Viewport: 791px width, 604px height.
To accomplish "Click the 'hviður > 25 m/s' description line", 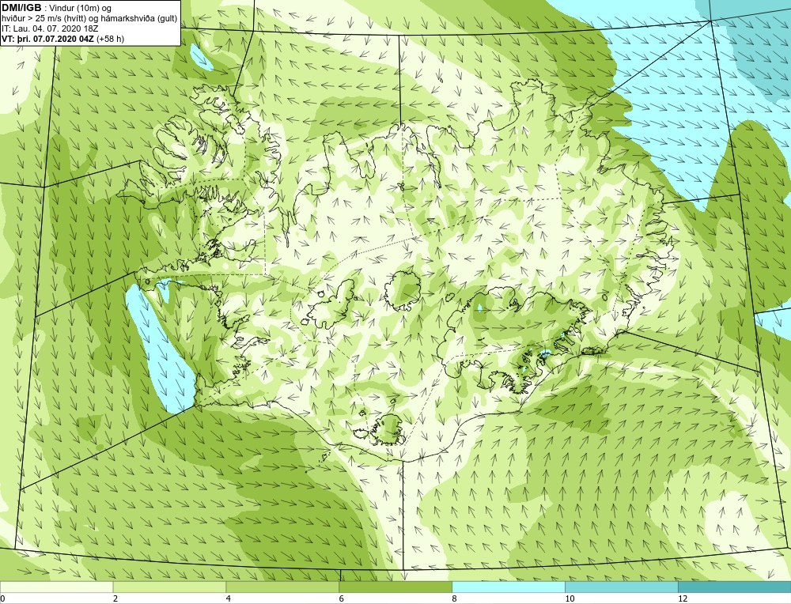I will point(89,19).
